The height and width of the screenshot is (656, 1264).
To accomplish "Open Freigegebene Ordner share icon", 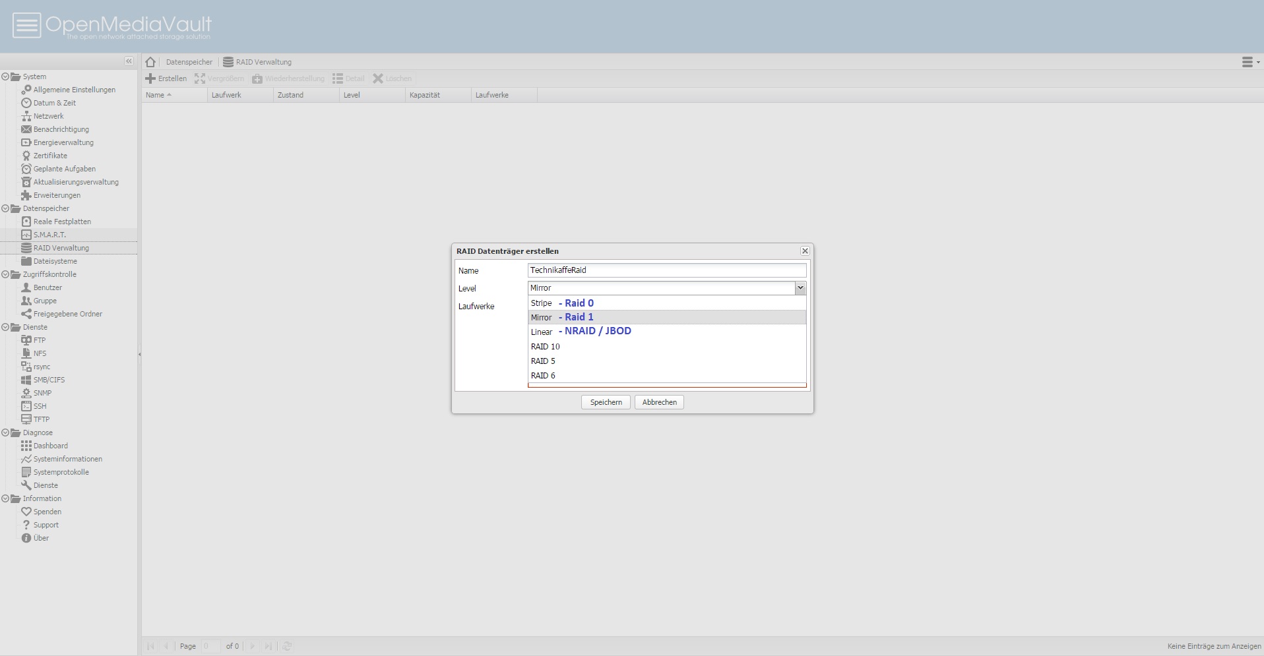I will click(x=26, y=314).
